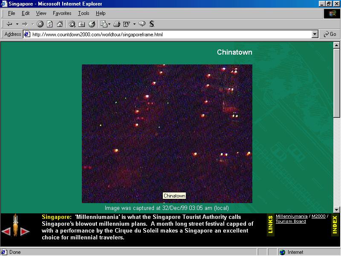Click the dollar sign toolbar icon
Viewport: 341px width, 256px height.
click(152, 24)
